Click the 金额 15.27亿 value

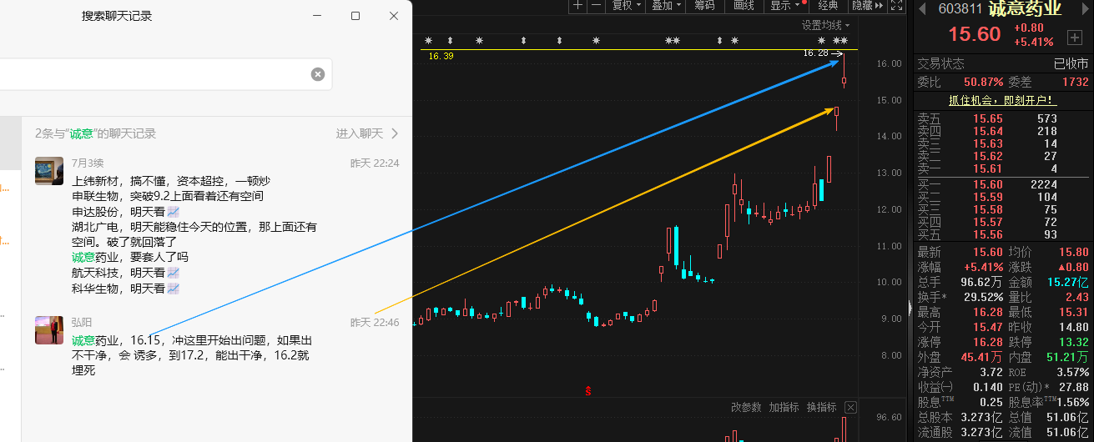[x=1066, y=282]
